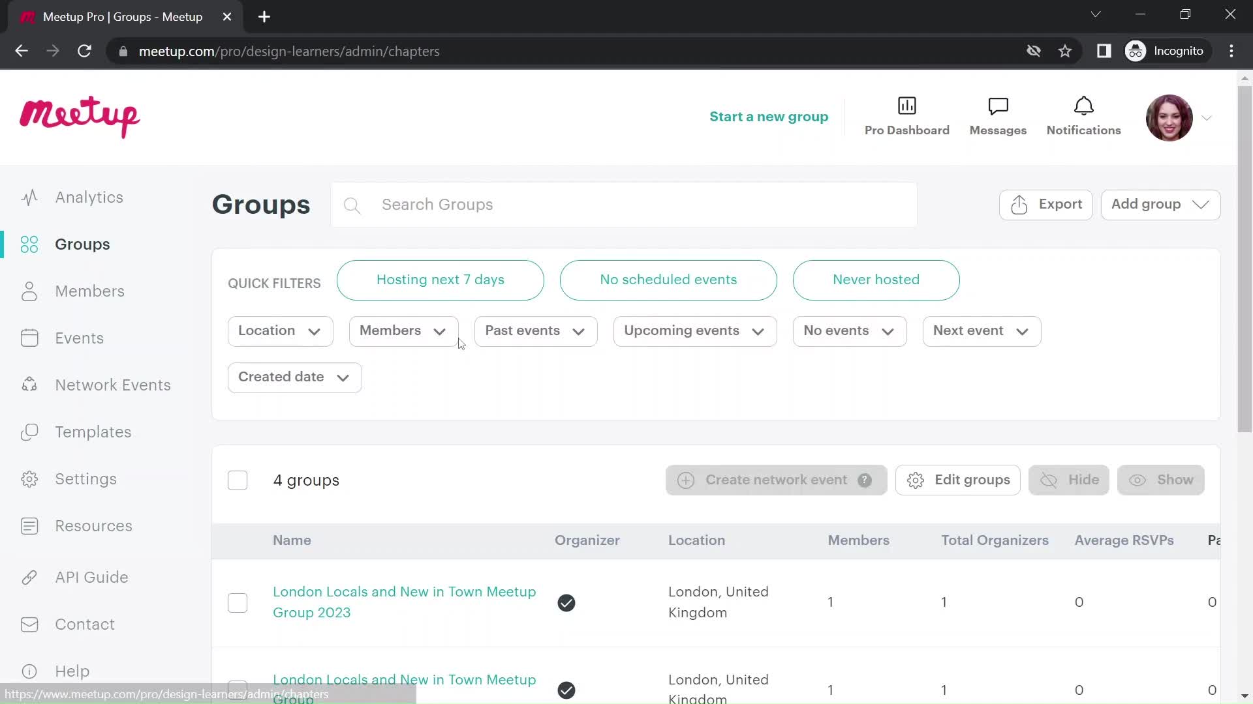
Task: Open London Locals Meetup Group 2023 link
Action: point(404,602)
